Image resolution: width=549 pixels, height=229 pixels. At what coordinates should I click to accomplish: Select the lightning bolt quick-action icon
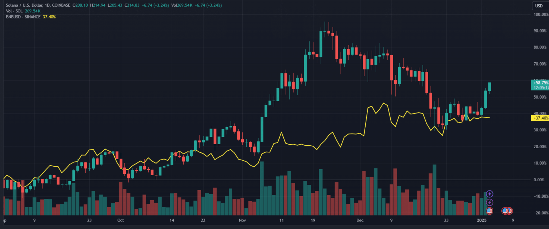(490, 202)
